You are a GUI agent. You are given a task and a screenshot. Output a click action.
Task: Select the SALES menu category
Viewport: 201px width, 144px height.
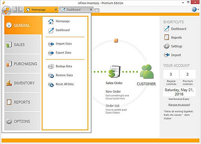click(22, 45)
